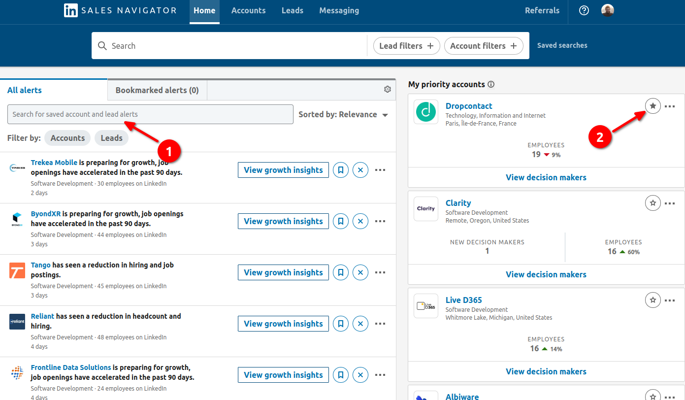The width and height of the screenshot is (685, 400).
Task: Dismiss the Tango alert
Action: tap(360, 272)
